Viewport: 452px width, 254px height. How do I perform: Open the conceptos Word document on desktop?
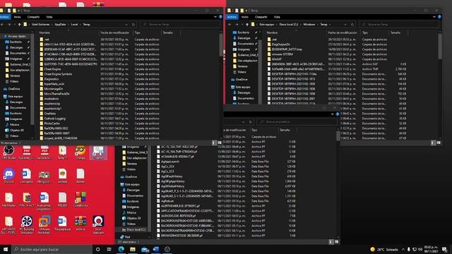(x=27, y=176)
